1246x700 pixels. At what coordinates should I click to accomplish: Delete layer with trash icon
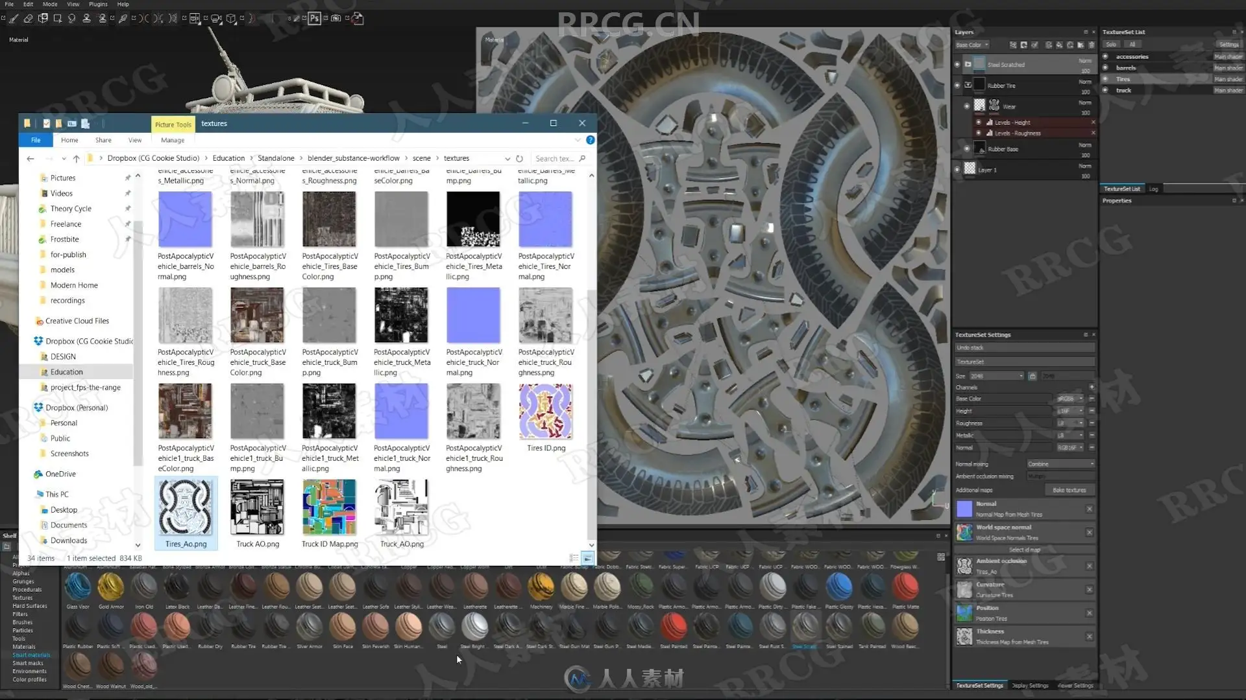1092,45
